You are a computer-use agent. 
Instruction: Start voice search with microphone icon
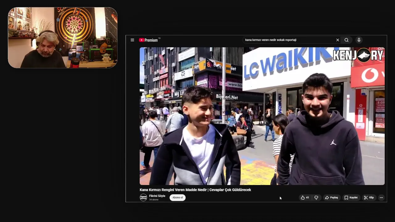click(359, 40)
